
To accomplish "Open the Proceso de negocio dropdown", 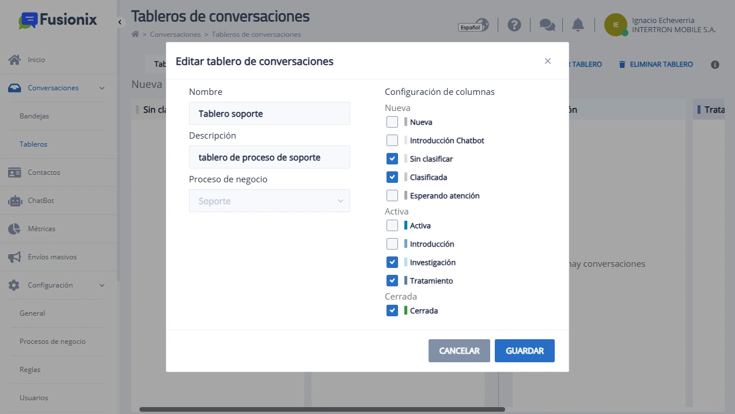I will point(270,201).
